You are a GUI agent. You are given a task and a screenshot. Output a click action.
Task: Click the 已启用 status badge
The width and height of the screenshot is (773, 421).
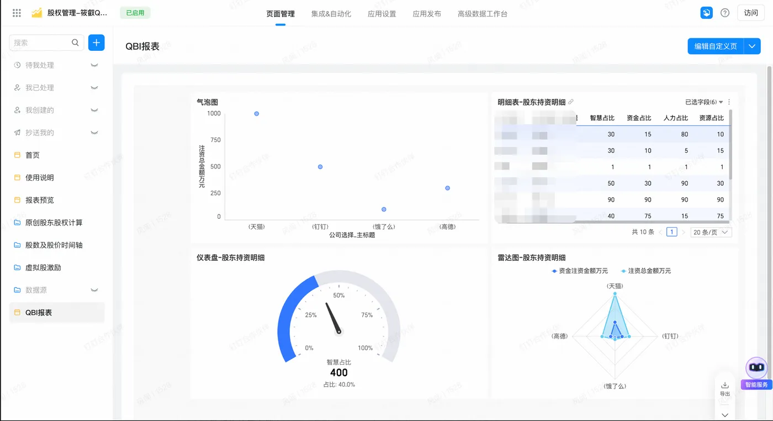click(135, 13)
